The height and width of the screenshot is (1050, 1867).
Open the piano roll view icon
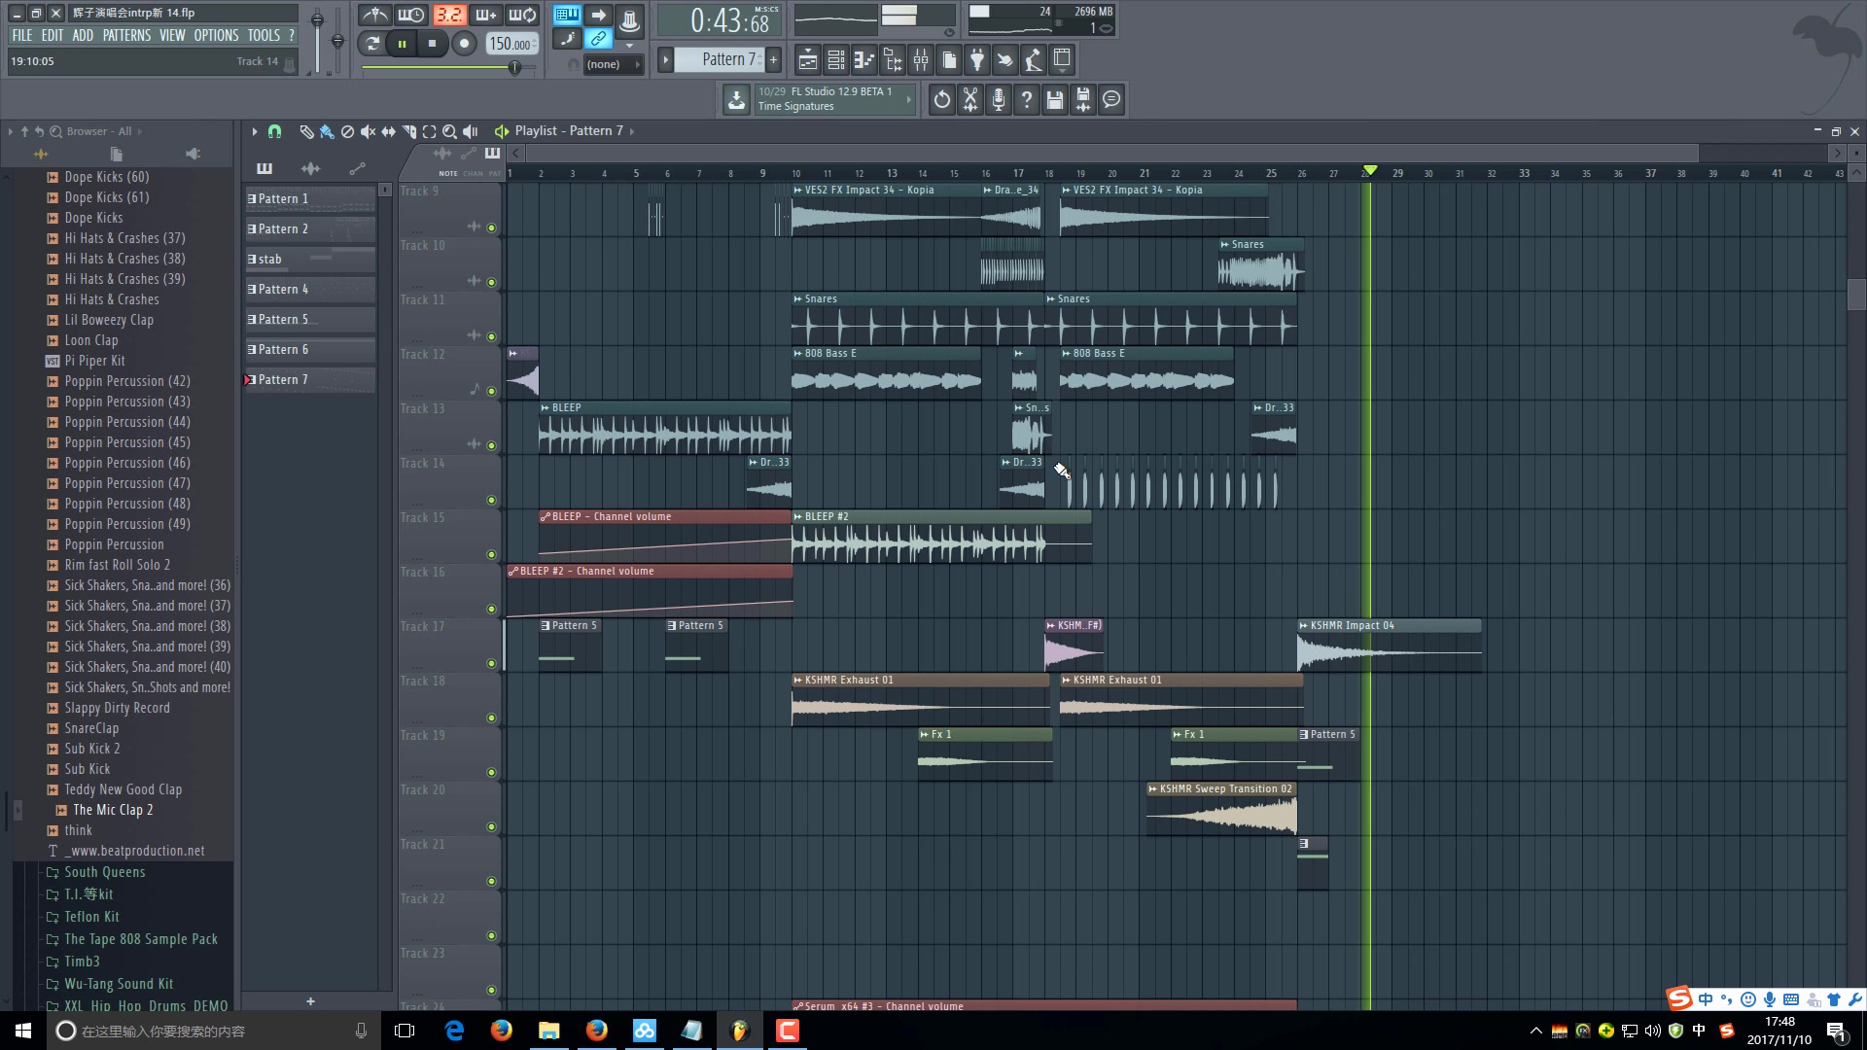(863, 60)
